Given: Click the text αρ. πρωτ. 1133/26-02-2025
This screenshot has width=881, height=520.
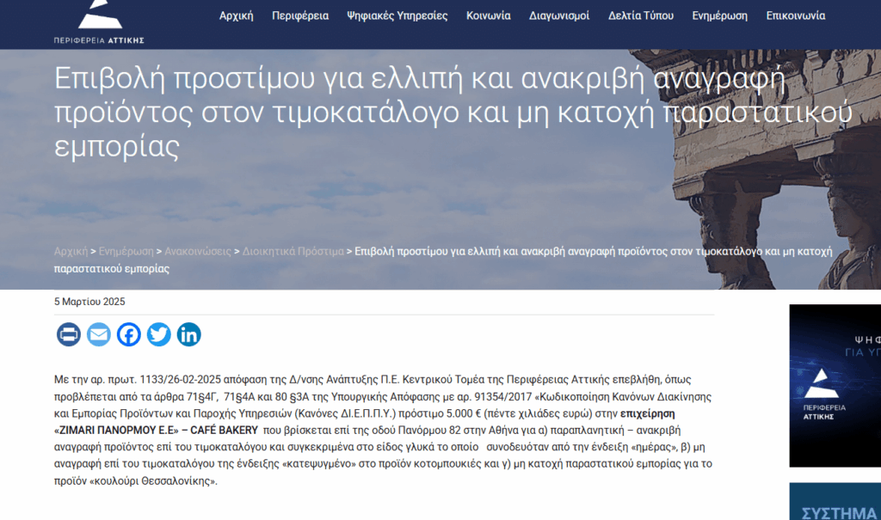Looking at the screenshot, I should coord(157,380).
